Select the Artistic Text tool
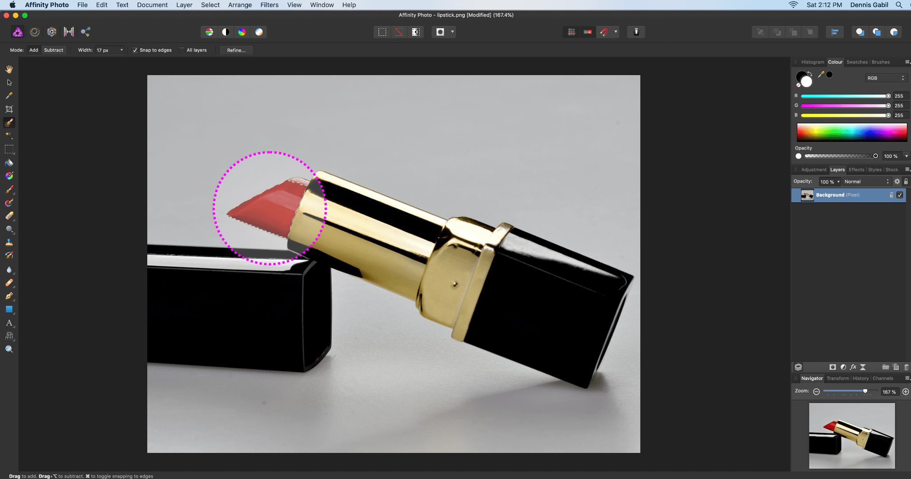This screenshot has width=911, height=479. pos(9,323)
